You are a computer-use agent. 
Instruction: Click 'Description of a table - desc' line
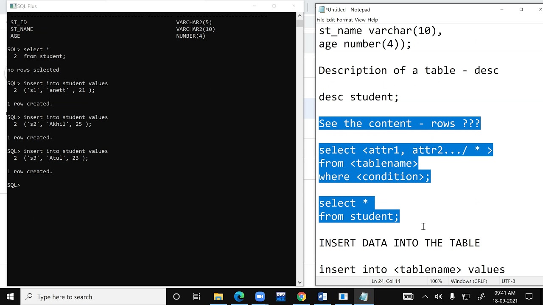409,70
